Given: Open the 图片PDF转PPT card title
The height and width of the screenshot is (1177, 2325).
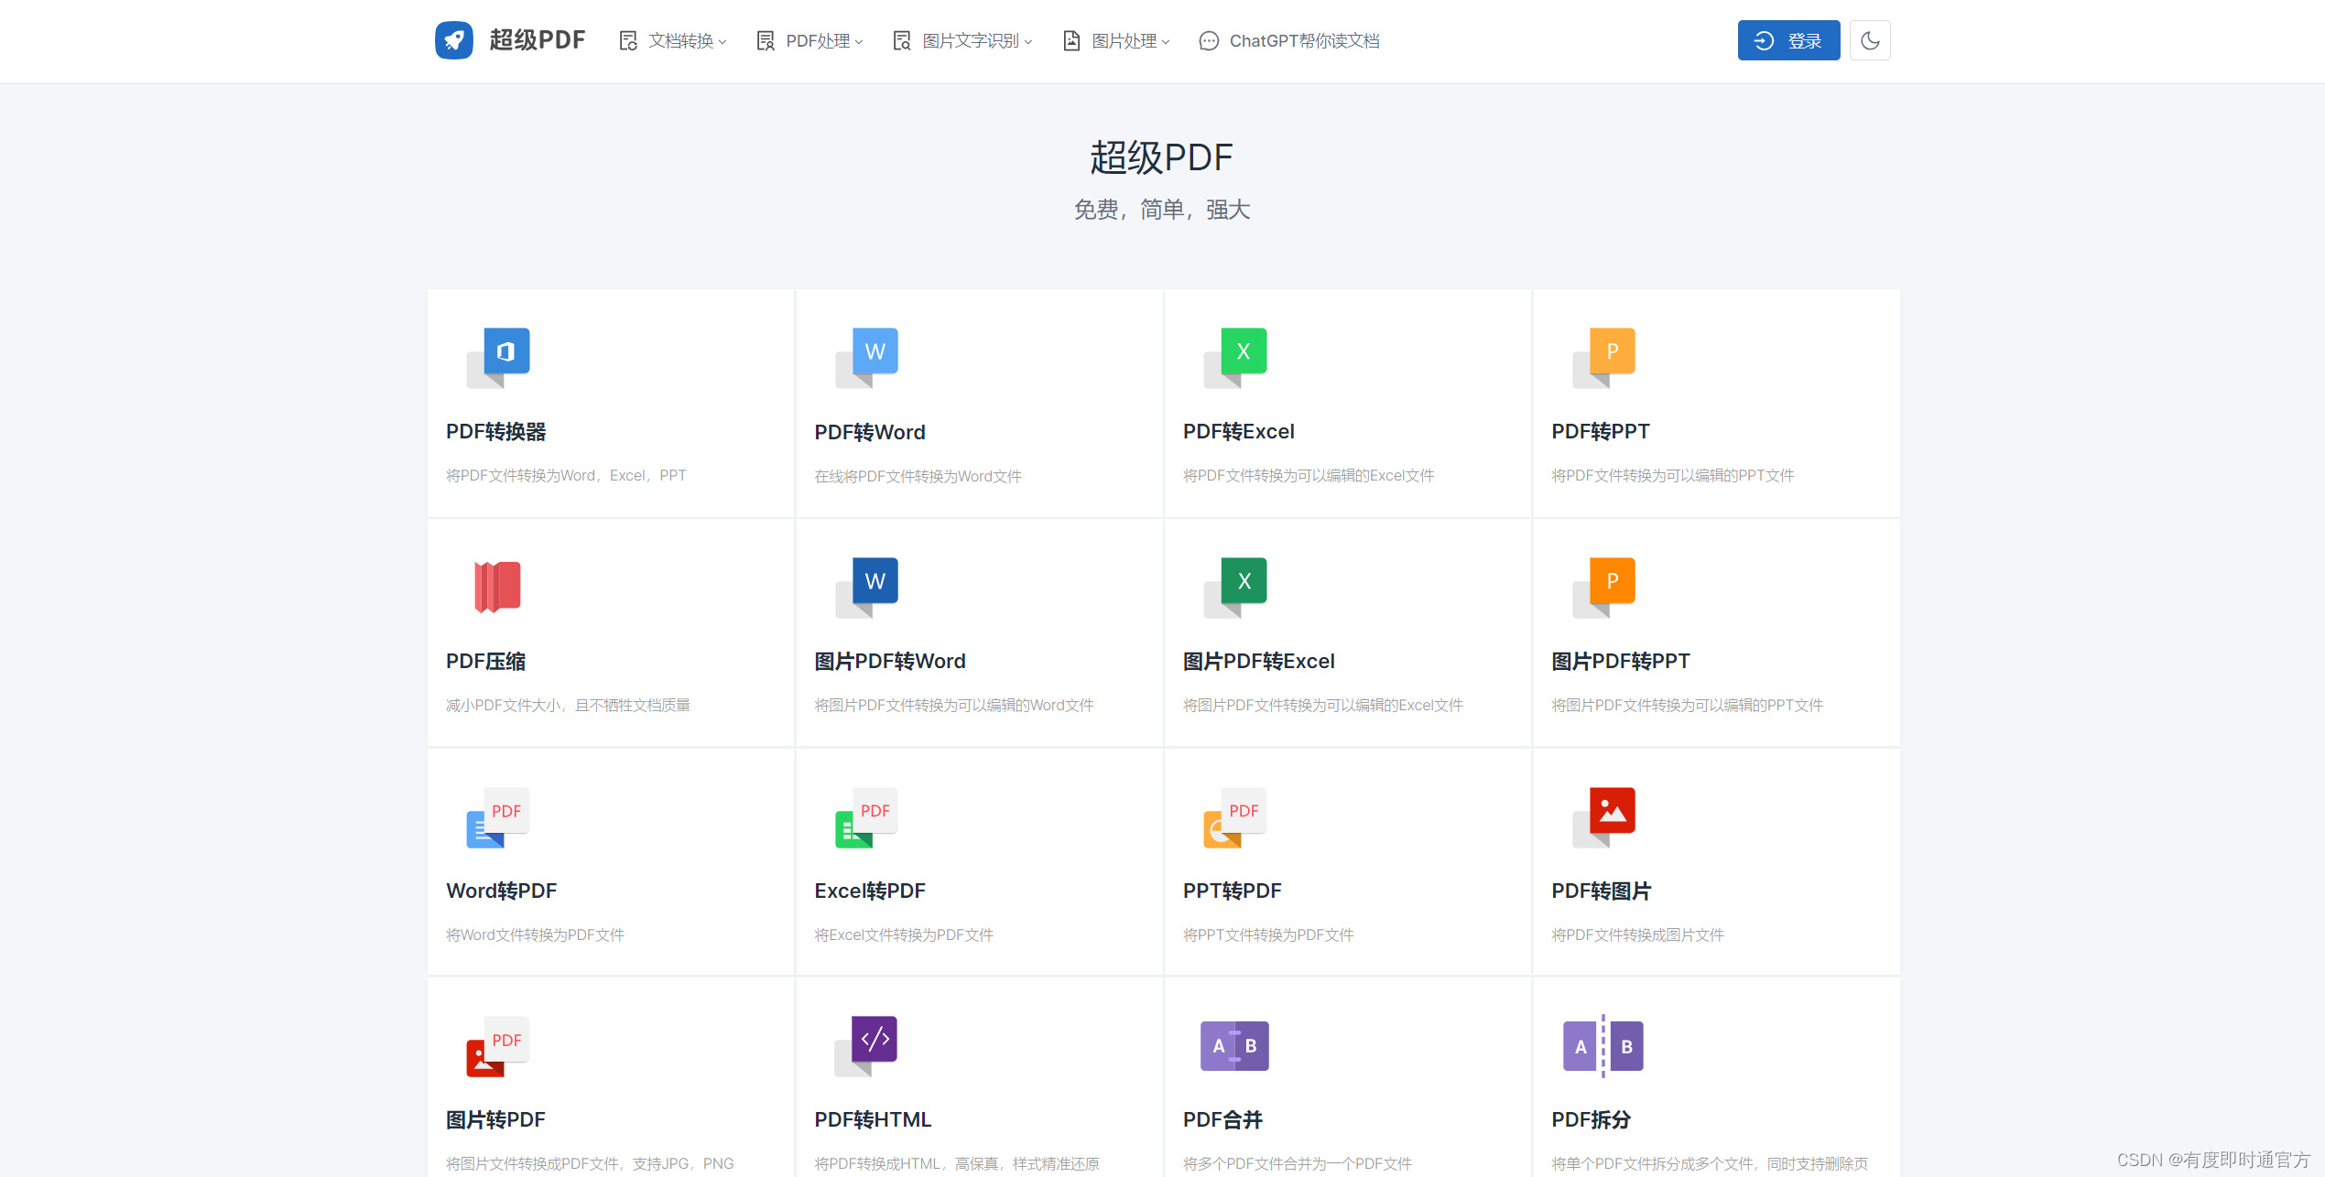Looking at the screenshot, I should tap(1621, 662).
